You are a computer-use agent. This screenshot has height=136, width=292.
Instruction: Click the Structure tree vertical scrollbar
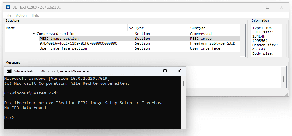pos(243,43)
